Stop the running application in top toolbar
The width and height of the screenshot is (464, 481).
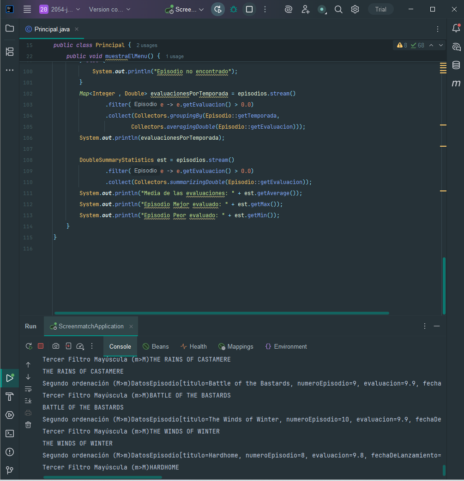249,9
